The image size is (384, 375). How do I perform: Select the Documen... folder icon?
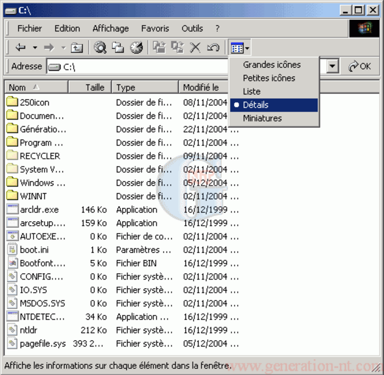click(12, 115)
